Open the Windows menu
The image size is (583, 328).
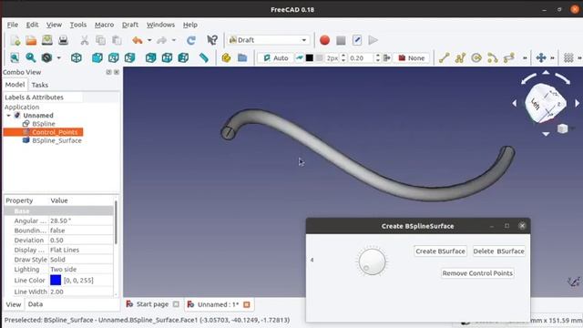click(x=160, y=25)
